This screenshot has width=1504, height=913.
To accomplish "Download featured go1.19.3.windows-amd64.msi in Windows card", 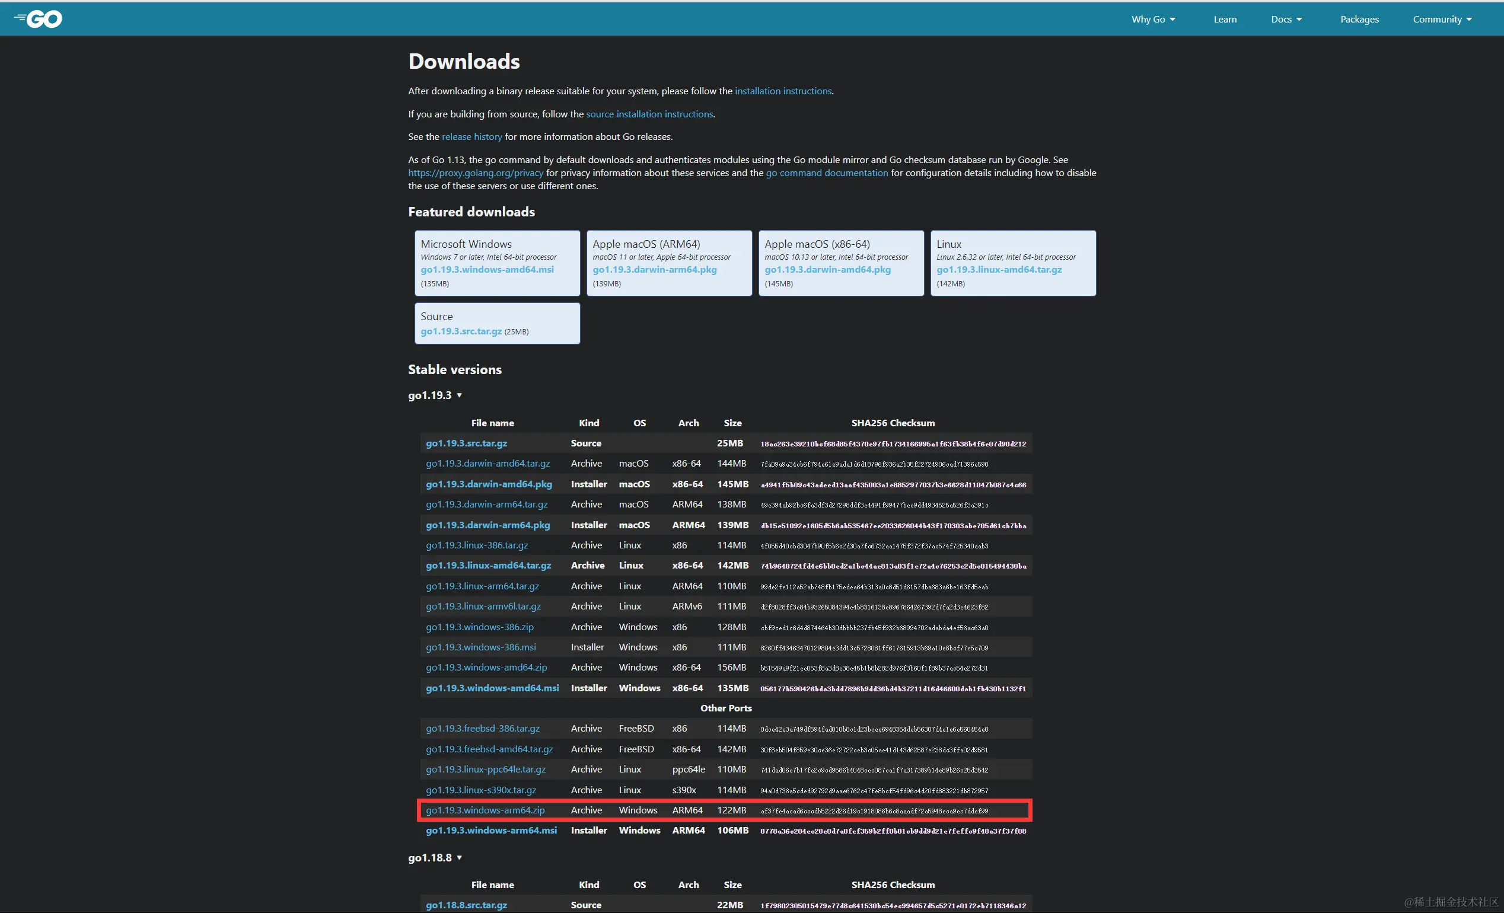I will (x=486, y=269).
